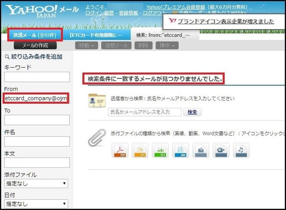Open the ログイン履歴 link
286x210 pixels.
click(100, 13)
